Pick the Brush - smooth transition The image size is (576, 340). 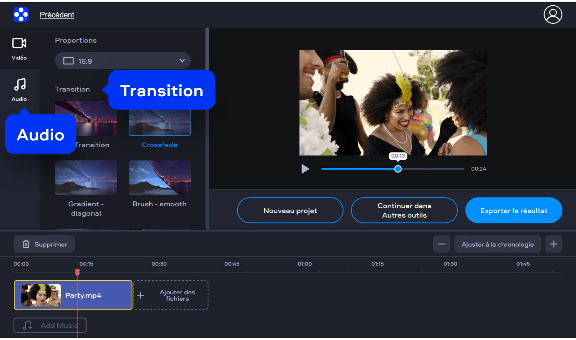(x=159, y=178)
